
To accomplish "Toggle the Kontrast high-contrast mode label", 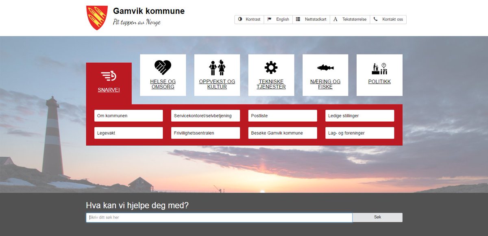I will pyautogui.click(x=253, y=19).
